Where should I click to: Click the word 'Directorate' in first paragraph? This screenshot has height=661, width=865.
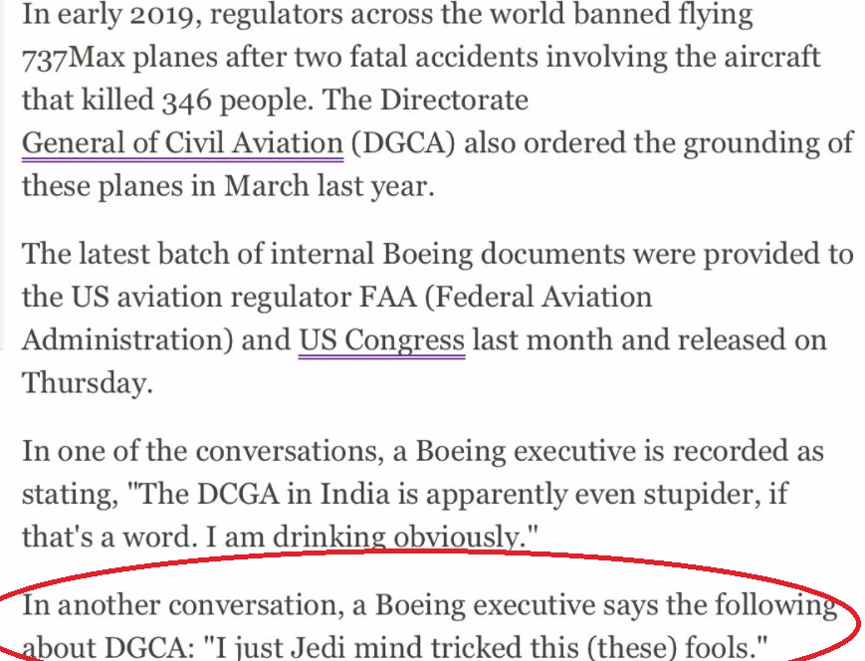[455, 101]
